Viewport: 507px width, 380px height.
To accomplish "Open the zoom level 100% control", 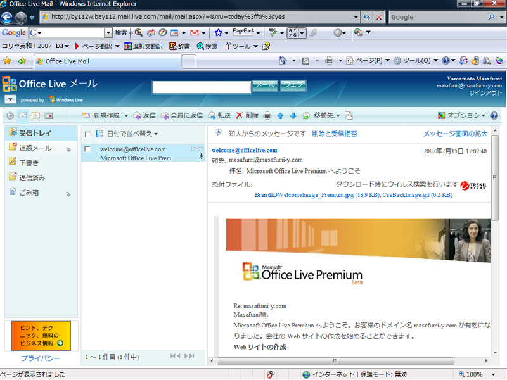I will 477,374.
